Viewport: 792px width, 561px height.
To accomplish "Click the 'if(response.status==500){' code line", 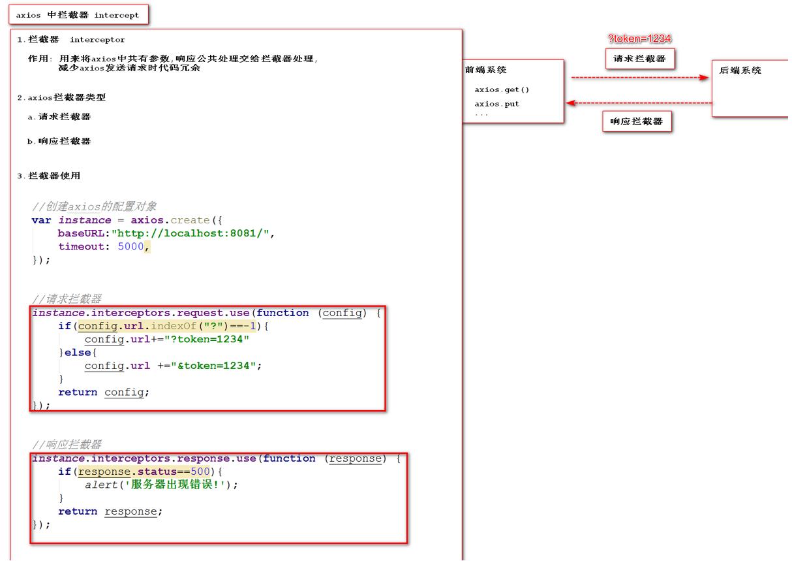I will coord(140,472).
